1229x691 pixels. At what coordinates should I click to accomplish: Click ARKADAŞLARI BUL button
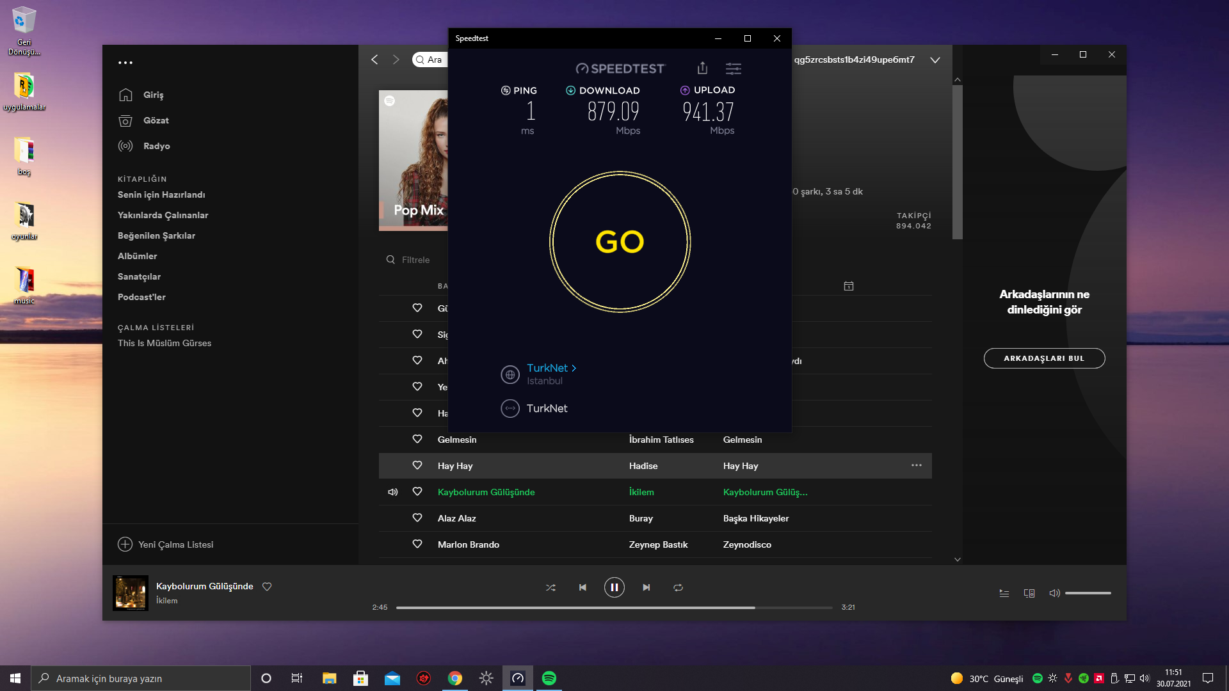(x=1044, y=358)
